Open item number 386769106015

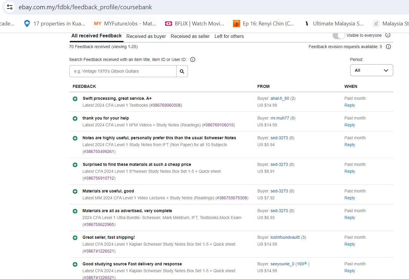pos(220,125)
